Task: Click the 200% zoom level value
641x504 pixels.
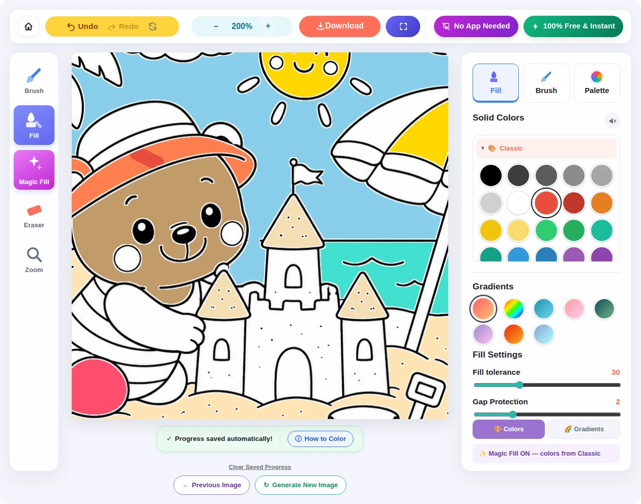Action: (242, 26)
